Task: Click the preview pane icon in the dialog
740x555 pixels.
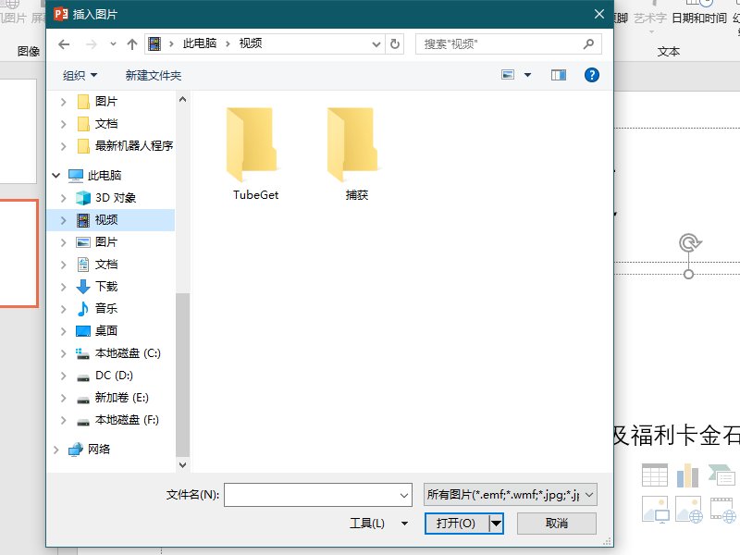Action: 559,75
